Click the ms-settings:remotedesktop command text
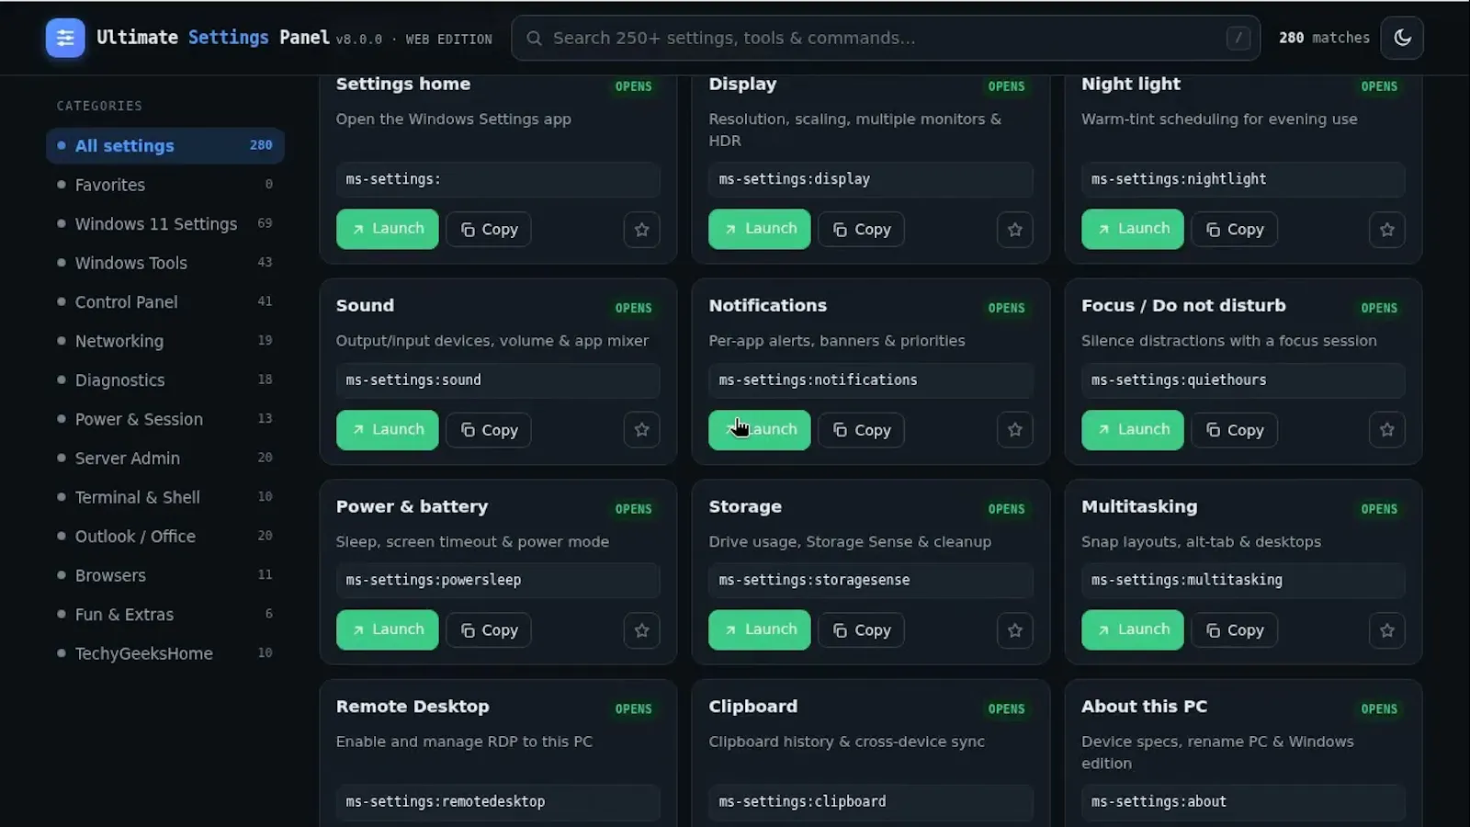The width and height of the screenshot is (1470, 827). [x=446, y=801]
